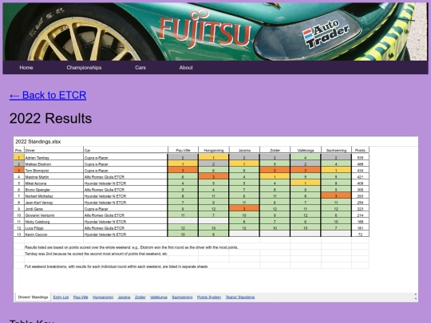Screen dimensions: 431x323
Task: Select the Nicky Catsburg driver cell
Action: (x=54, y=222)
